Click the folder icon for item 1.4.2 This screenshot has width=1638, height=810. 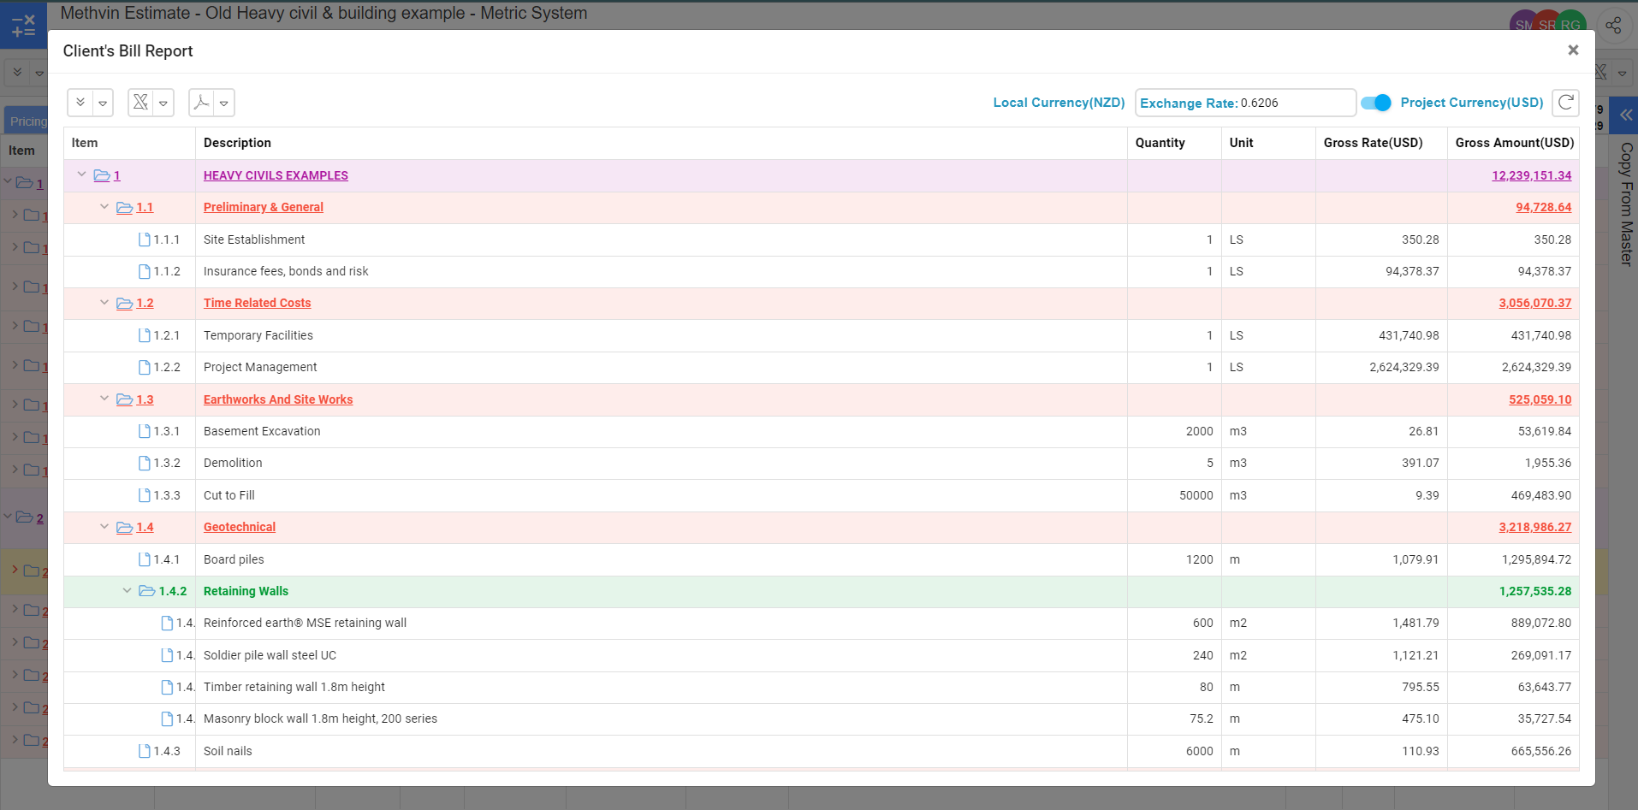[x=147, y=591]
